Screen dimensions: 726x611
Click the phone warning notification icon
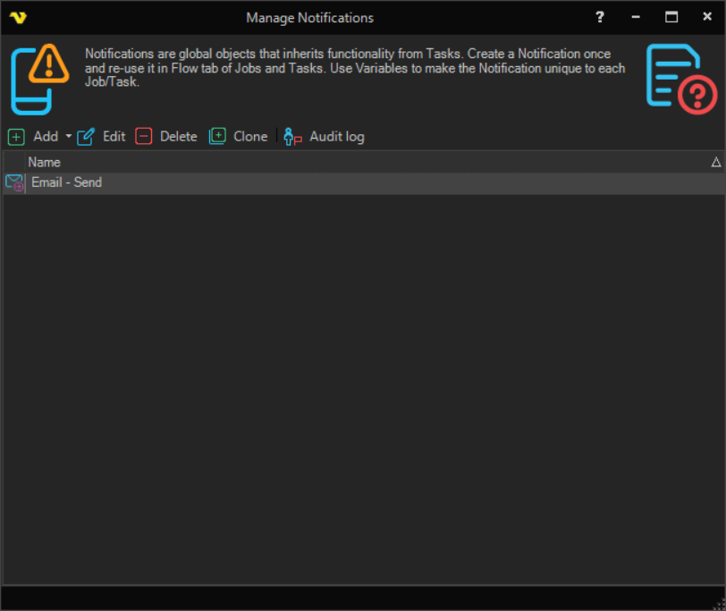pyautogui.click(x=41, y=78)
